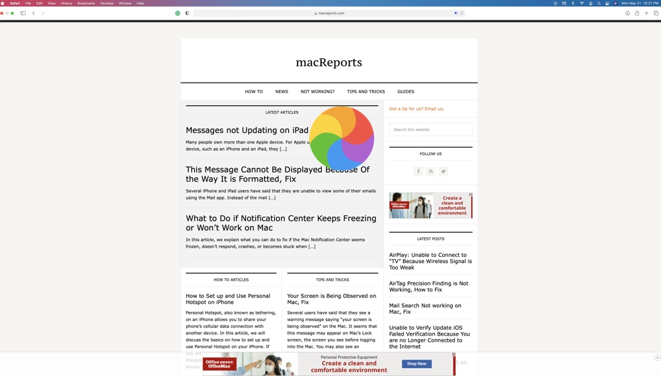
Task: Open the Help menu
Action: coord(140,3)
